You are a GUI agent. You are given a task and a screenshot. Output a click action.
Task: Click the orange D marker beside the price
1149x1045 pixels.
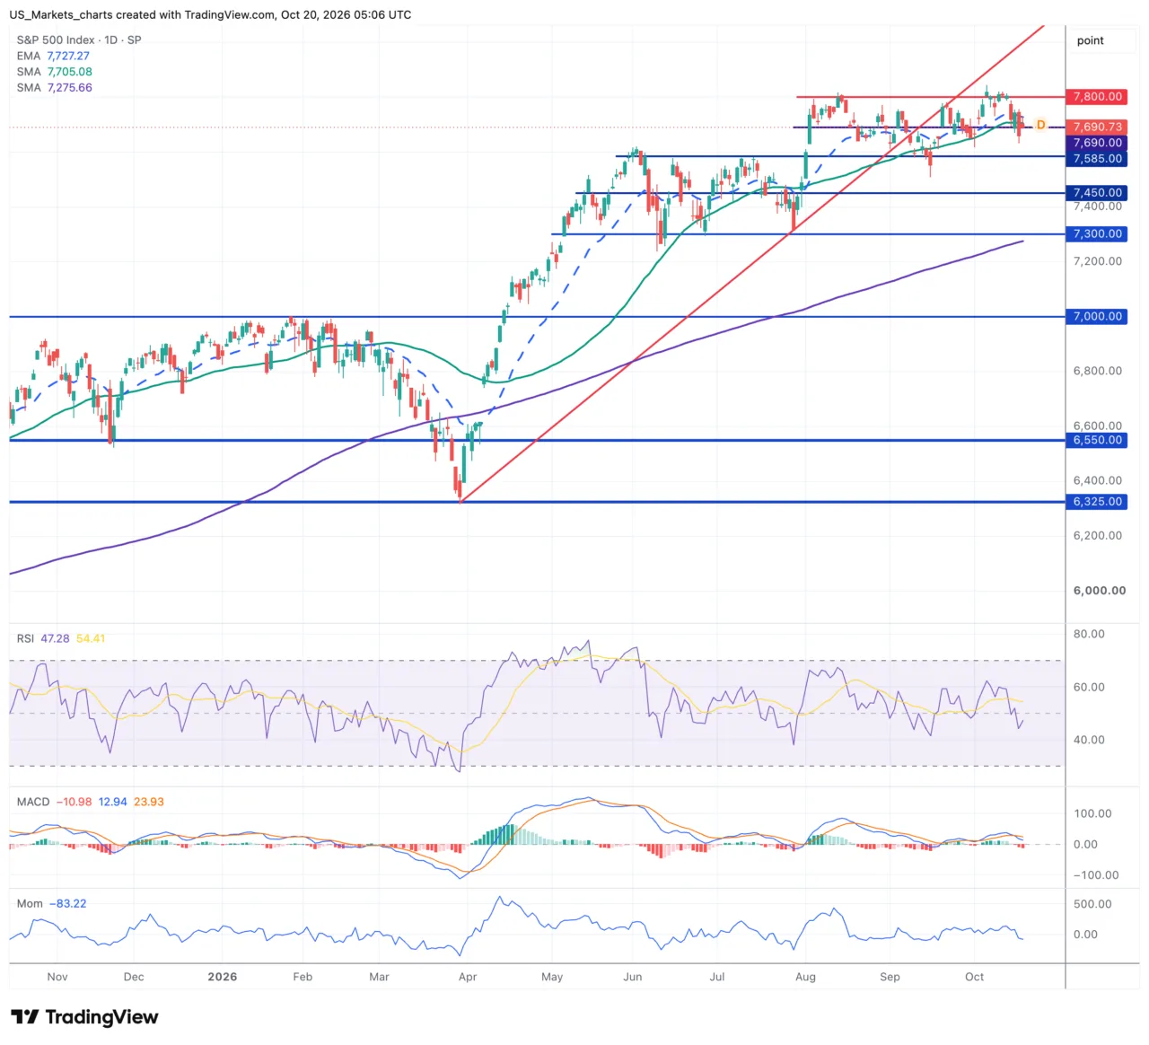click(x=1040, y=125)
